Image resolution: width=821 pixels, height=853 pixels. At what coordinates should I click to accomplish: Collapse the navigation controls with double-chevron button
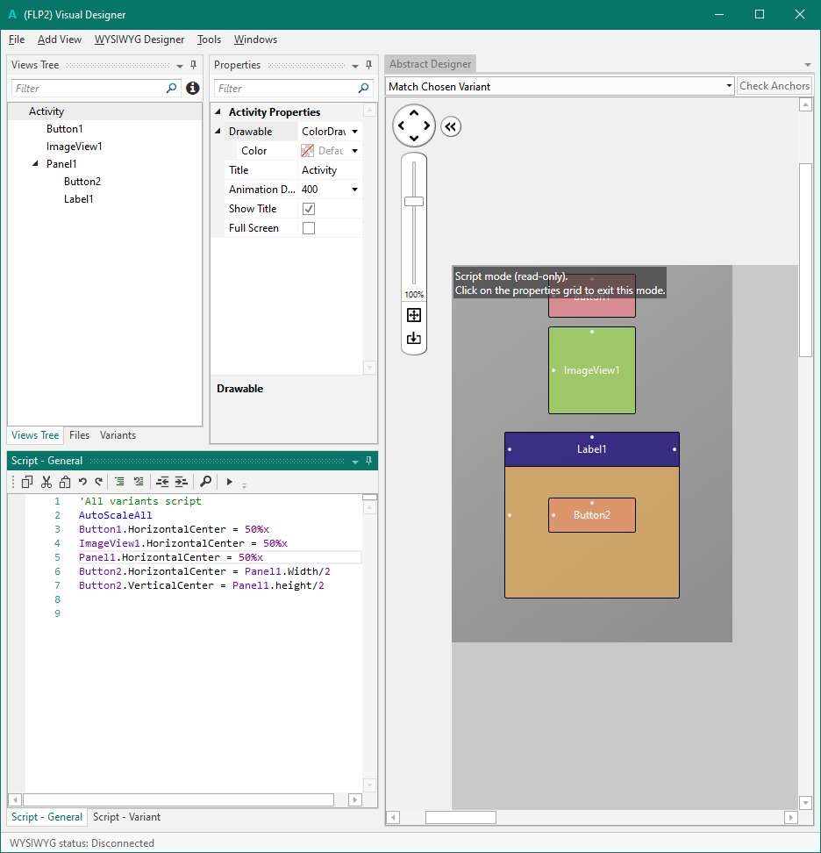coord(451,126)
